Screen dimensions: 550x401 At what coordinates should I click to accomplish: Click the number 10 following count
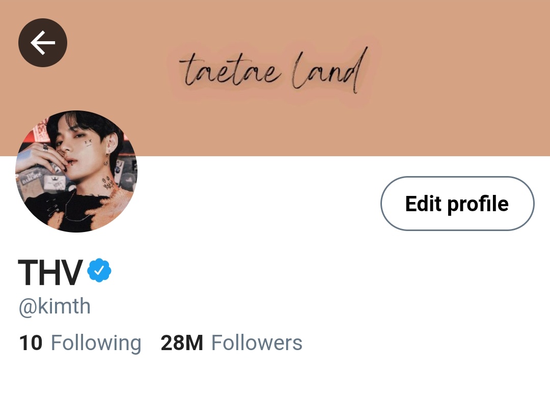pyautogui.click(x=31, y=342)
